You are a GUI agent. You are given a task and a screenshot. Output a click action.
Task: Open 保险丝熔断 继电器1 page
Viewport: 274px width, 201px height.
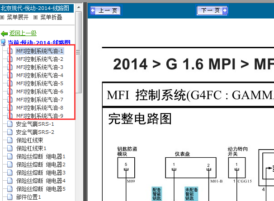click(41, 156)
